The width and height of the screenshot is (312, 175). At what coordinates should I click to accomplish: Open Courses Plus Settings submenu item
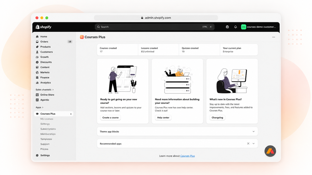pyautogui.click(x=45, y=124)
